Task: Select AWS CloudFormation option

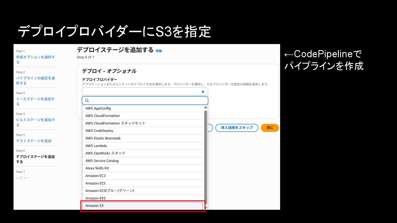Action: pyautogui.click(x=143, y=116)
